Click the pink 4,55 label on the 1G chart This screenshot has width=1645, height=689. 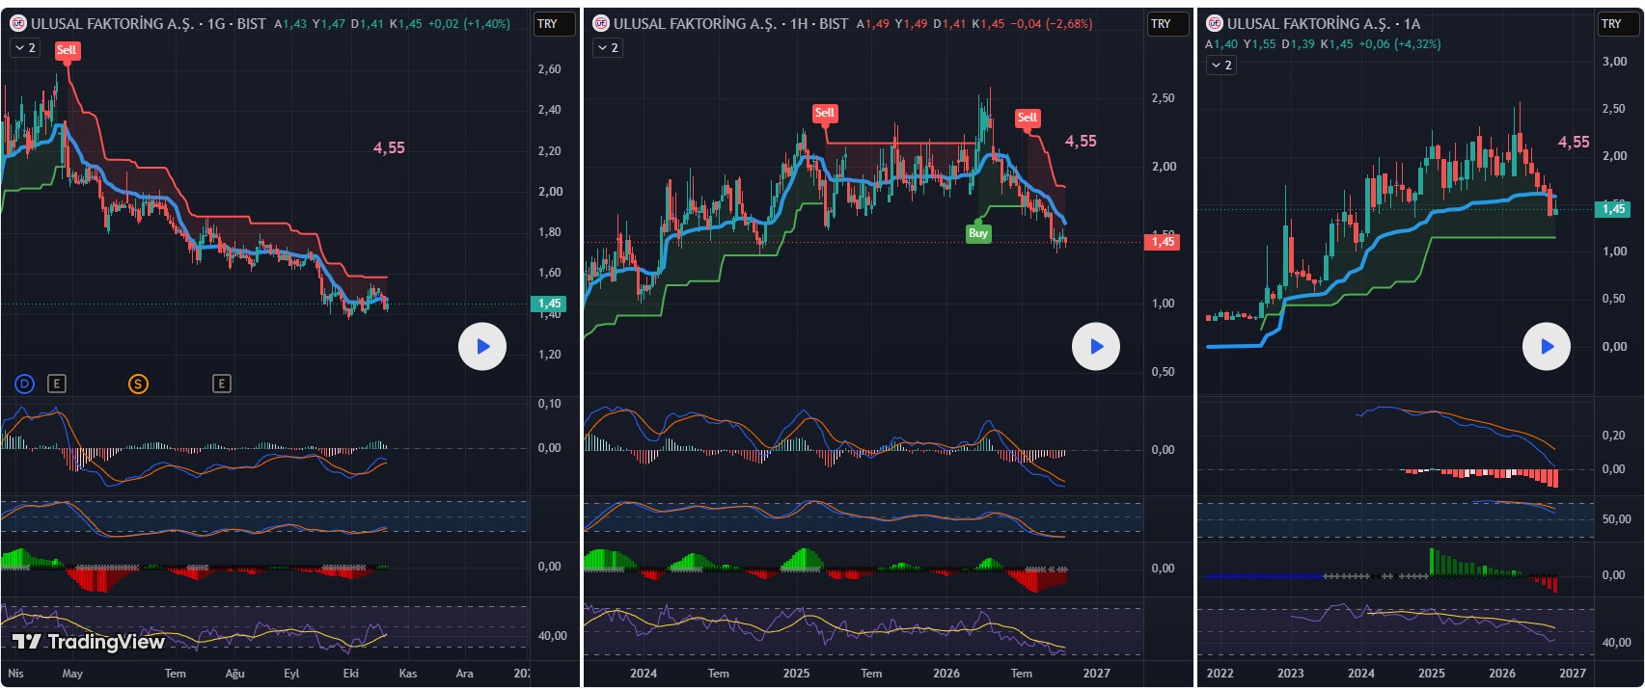coord(389,147)
